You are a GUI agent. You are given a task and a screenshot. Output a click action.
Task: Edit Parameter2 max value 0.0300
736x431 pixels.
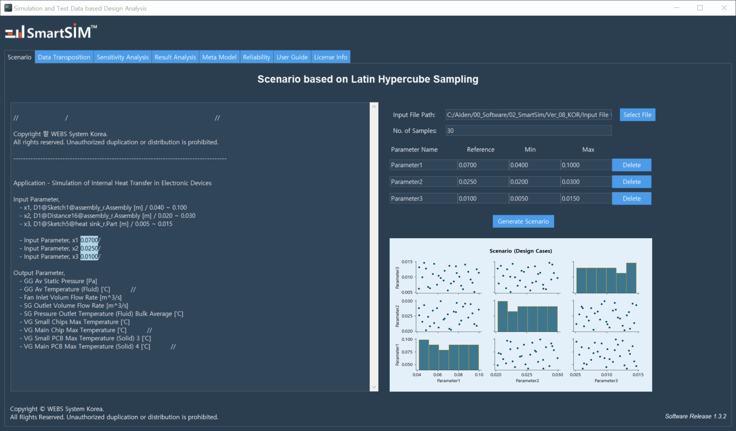pos(586,182)
